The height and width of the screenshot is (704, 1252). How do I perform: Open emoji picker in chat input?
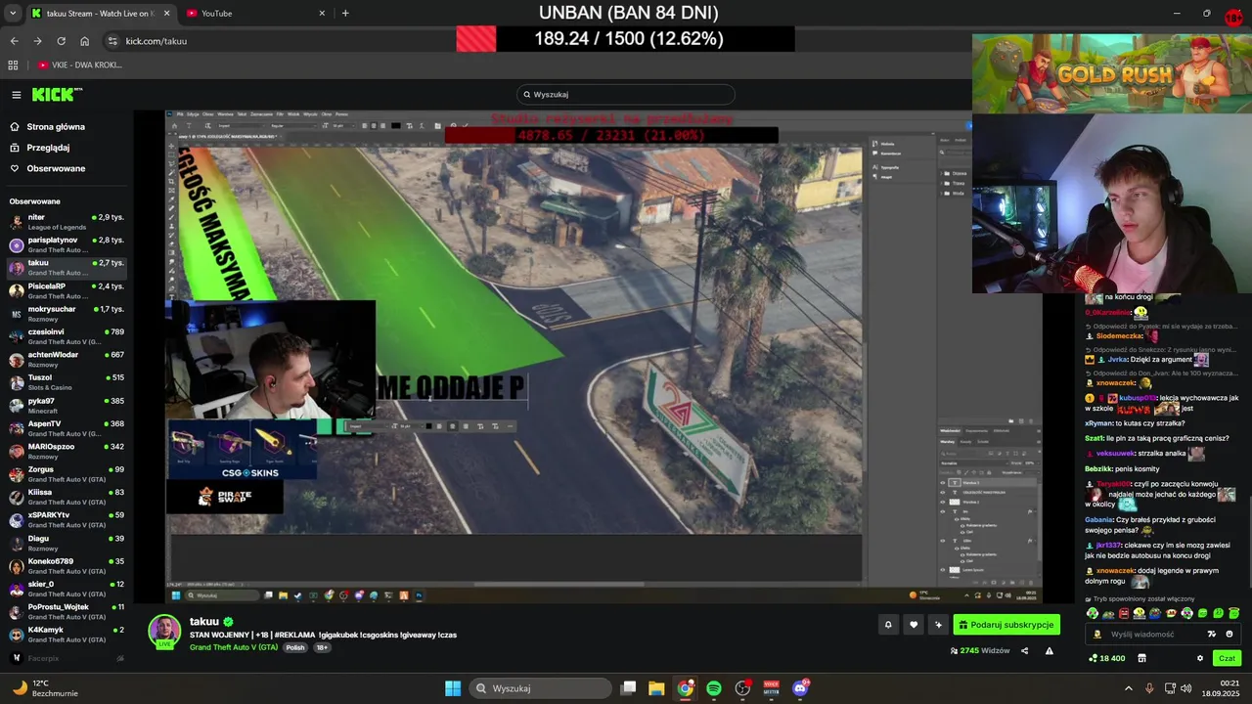tap(1230, 634)
